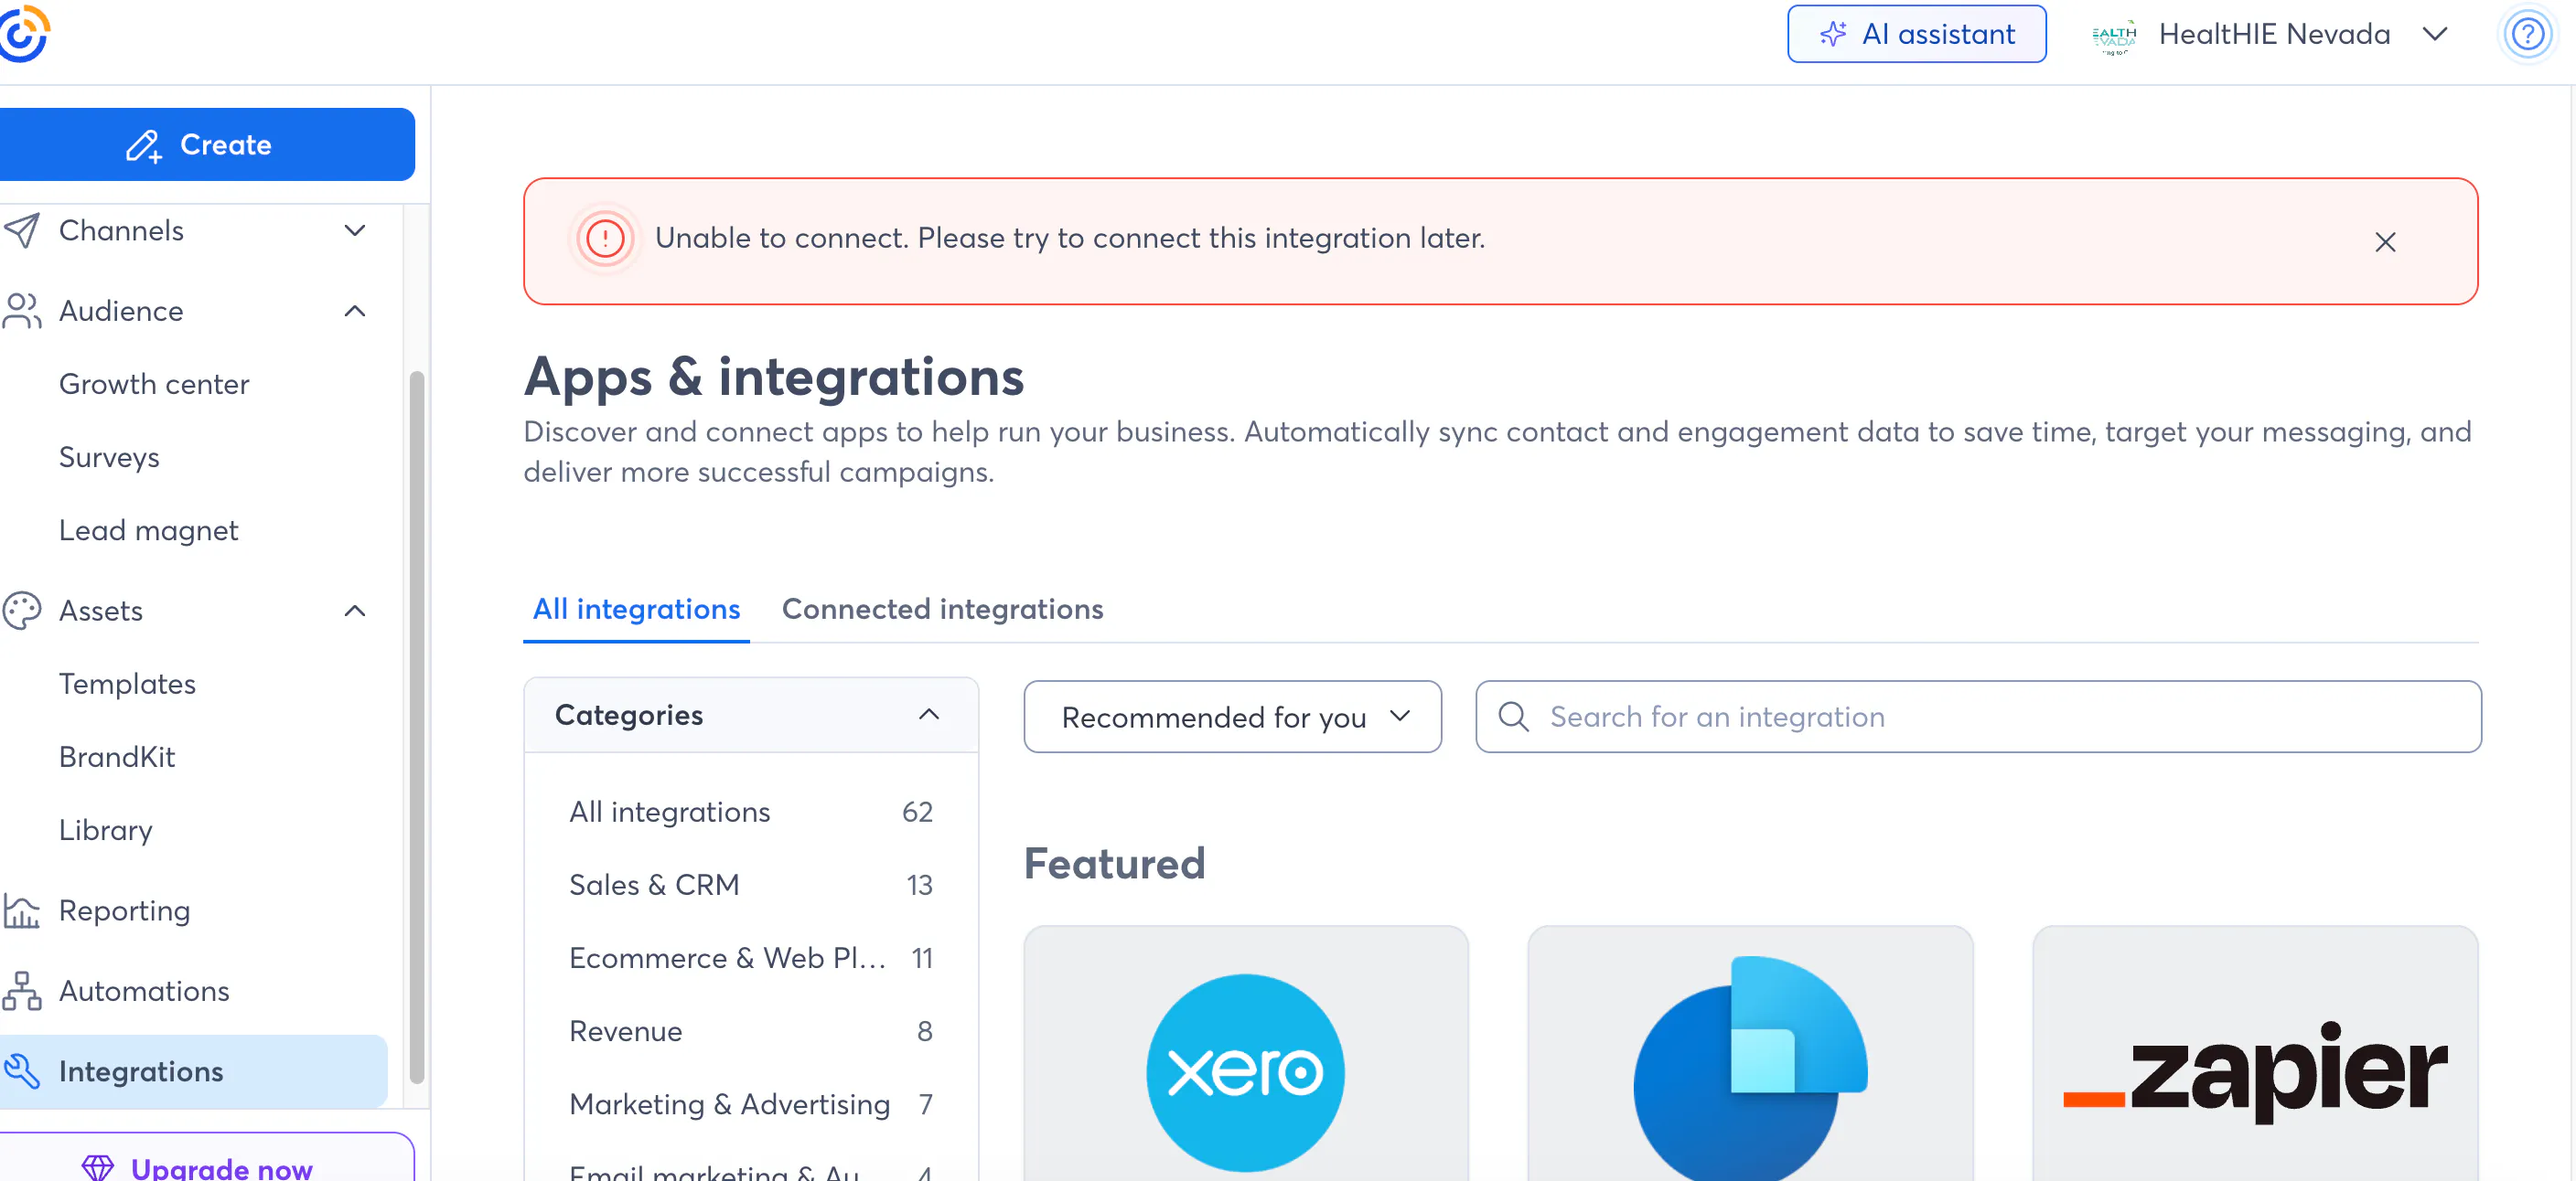This screenshot has width=2576, height=1181.
Task: Dismiss the unable to connect error banner
Action: pos(2384,242)
